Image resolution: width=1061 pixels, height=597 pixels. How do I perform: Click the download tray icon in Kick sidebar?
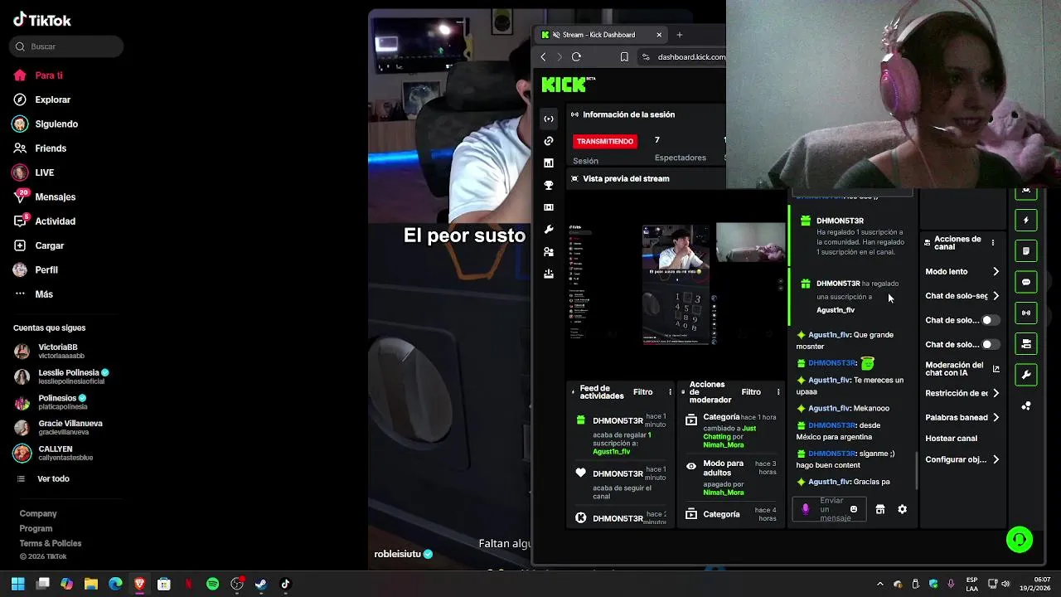549,274
